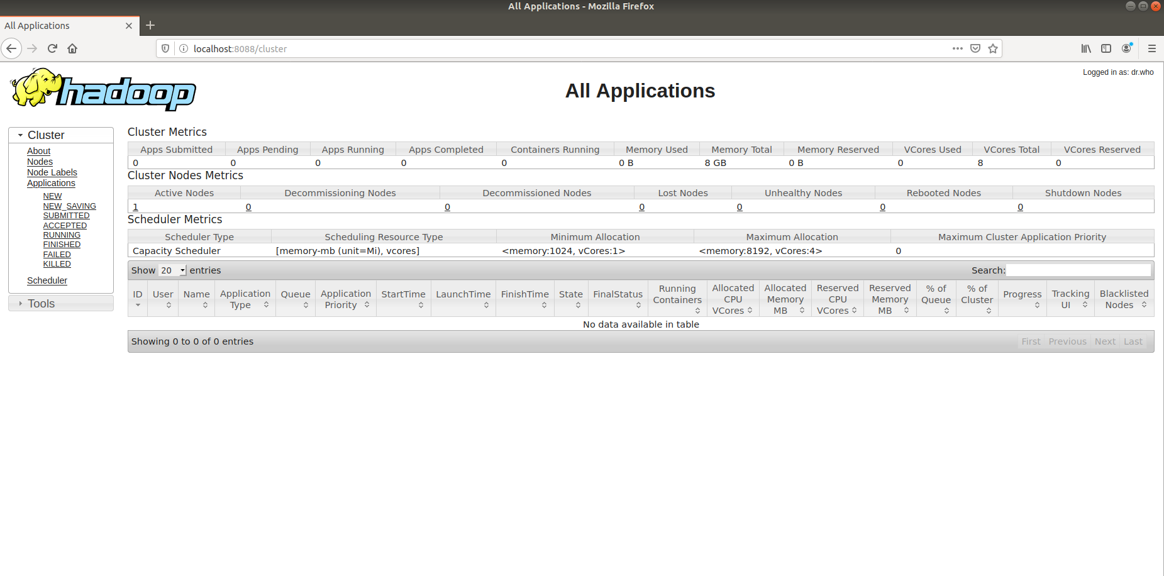This screenshot has height=576, width=1164.
Task: Click the Forward arrow in the toolbar
Action: [32, 48]
